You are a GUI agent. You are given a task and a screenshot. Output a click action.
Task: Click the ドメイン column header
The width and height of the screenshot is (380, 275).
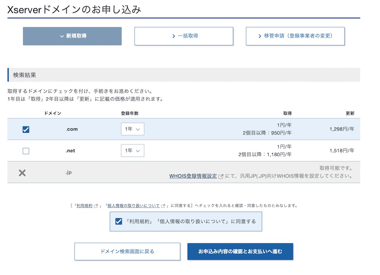click(x=52, y=113)
